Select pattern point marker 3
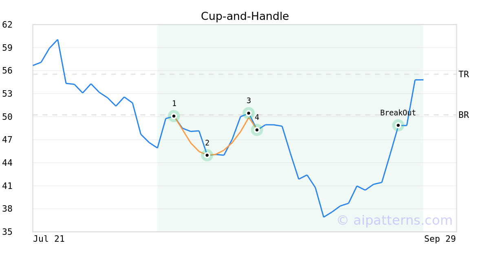489x256 pixels. [249, 113]
